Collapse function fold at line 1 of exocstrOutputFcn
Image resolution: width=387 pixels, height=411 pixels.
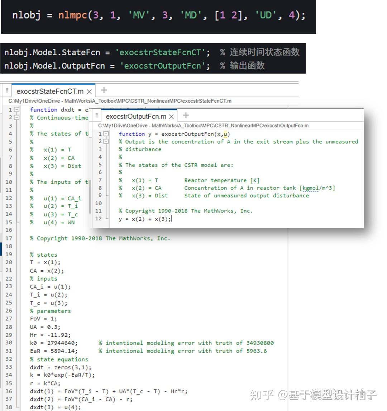coord(106,134)
